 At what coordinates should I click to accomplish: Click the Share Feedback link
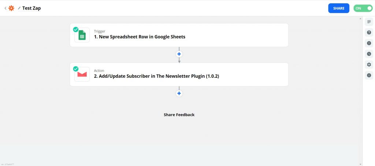point(179,115)
